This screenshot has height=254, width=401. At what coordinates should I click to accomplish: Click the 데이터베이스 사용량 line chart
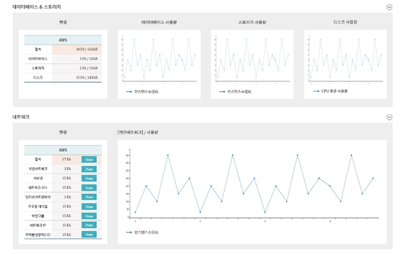pos(159,59)
